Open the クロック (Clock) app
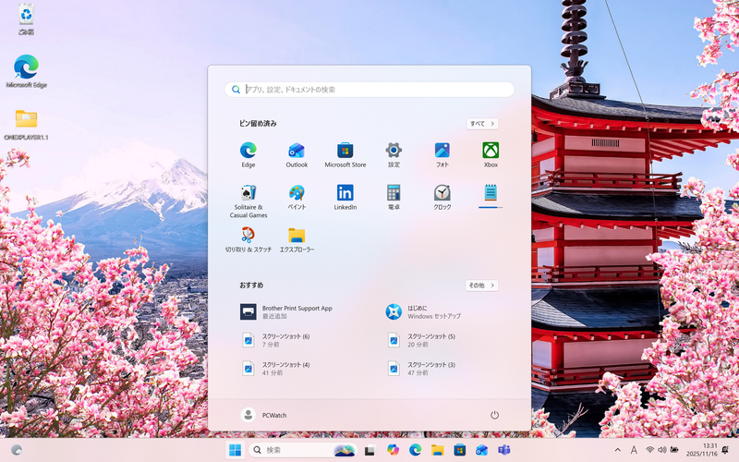The width and height of the screenshot is (739, 462). point(442,198)
